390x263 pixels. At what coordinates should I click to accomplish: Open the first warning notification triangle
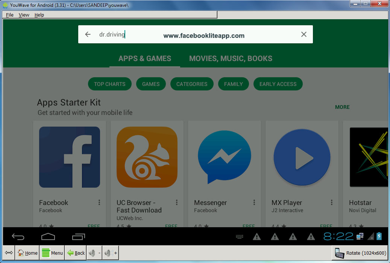pos(257,236)
